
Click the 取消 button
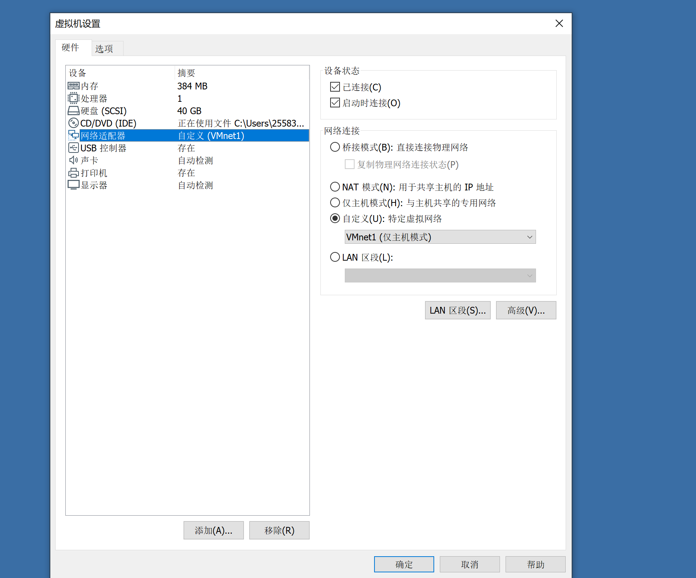pos(470,564)
